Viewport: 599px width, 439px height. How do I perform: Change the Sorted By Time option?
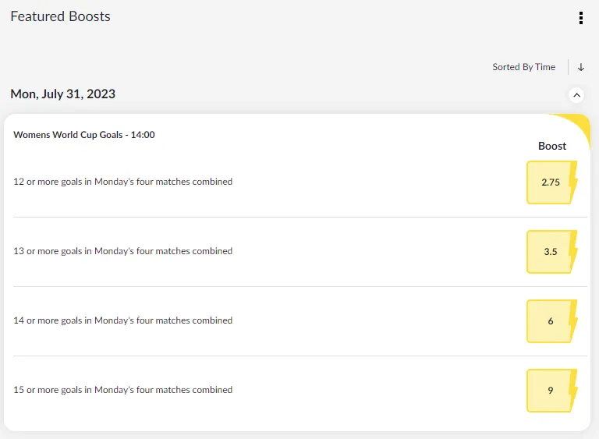tap(523, 67)
